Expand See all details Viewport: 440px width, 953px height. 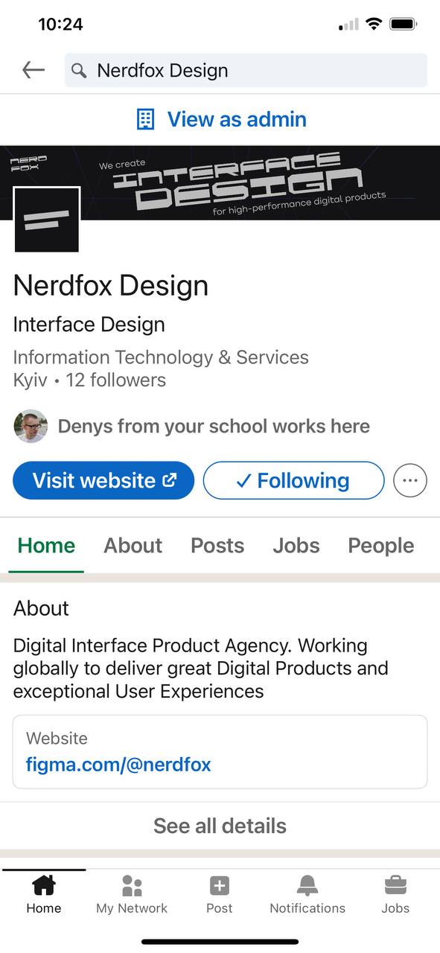(220, 826)
